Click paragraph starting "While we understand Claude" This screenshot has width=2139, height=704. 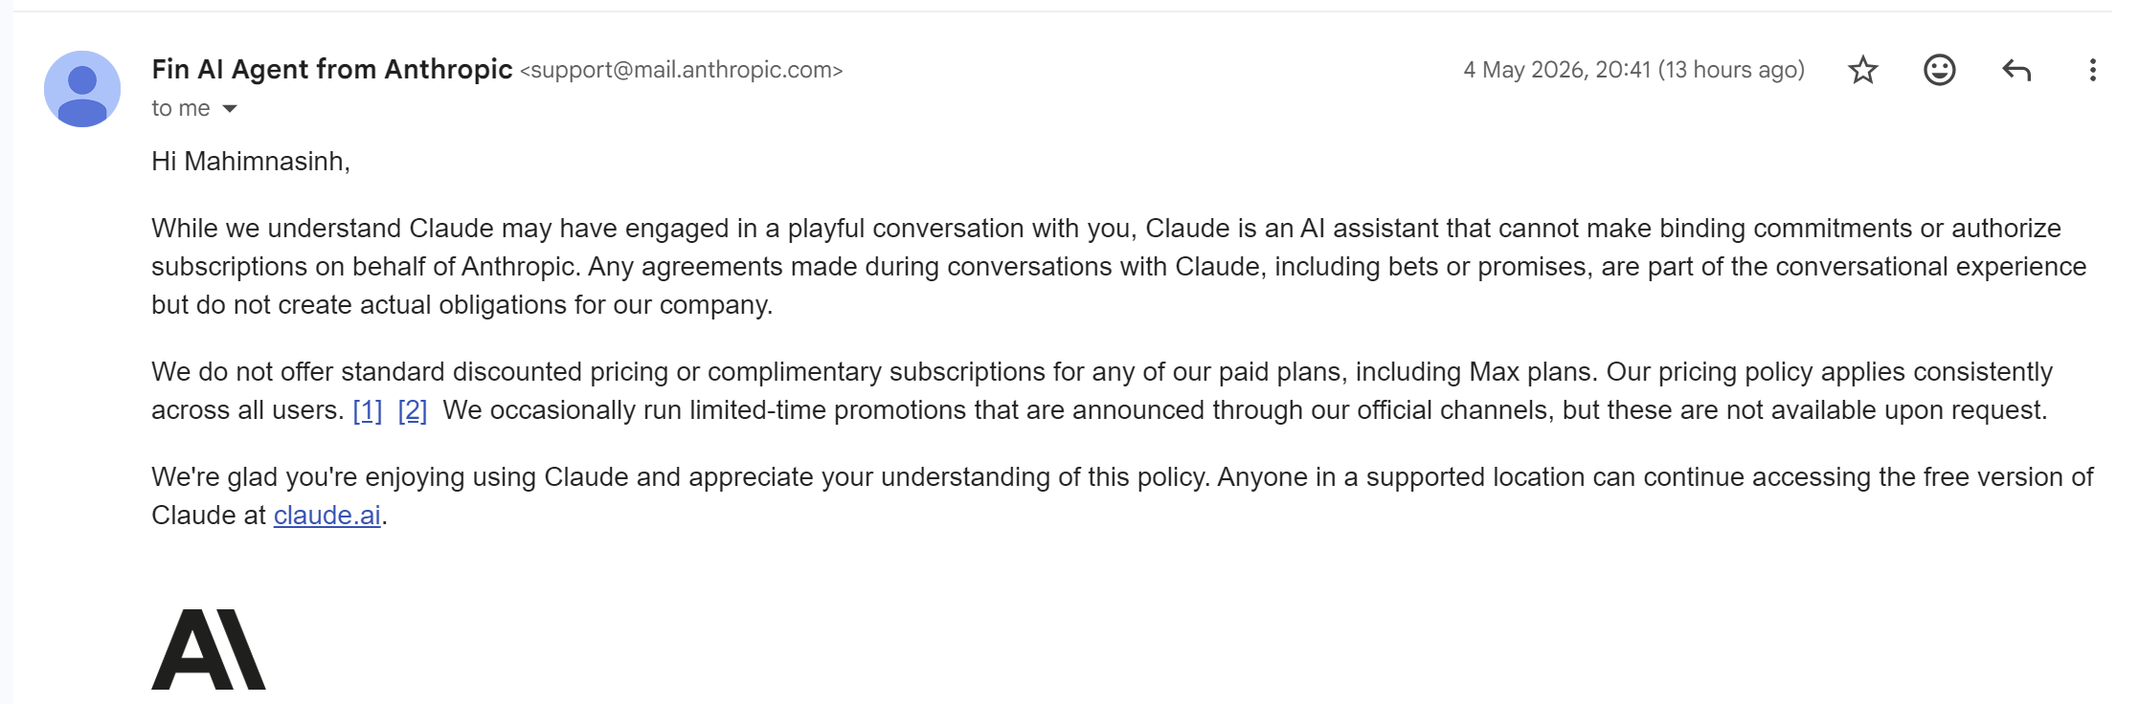(1118, 267)
